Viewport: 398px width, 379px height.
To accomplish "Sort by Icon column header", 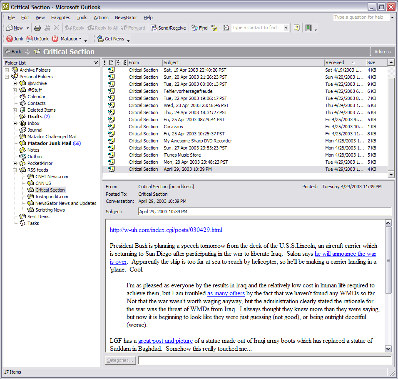I will click(111, 62).
